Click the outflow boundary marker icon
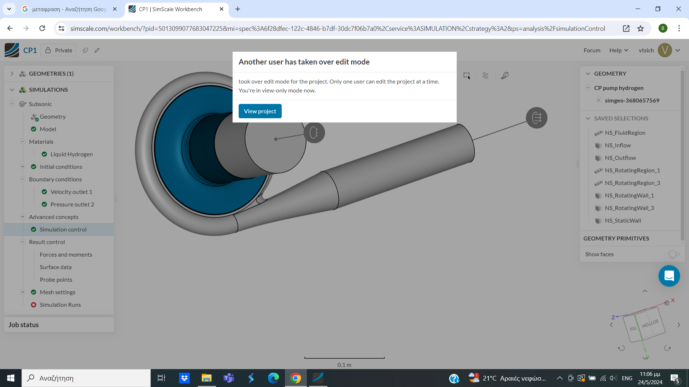Viewport: 689px width, 387px height. click(x=536, y=118)
